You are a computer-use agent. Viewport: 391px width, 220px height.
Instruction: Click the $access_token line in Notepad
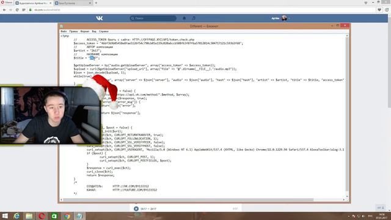158,43
